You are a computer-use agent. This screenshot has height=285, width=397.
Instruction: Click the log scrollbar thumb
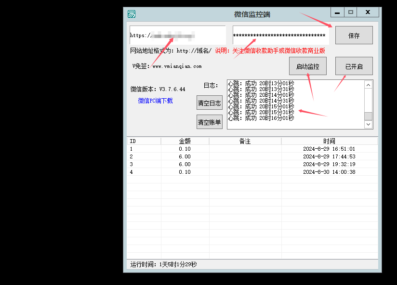coord(368,116)
